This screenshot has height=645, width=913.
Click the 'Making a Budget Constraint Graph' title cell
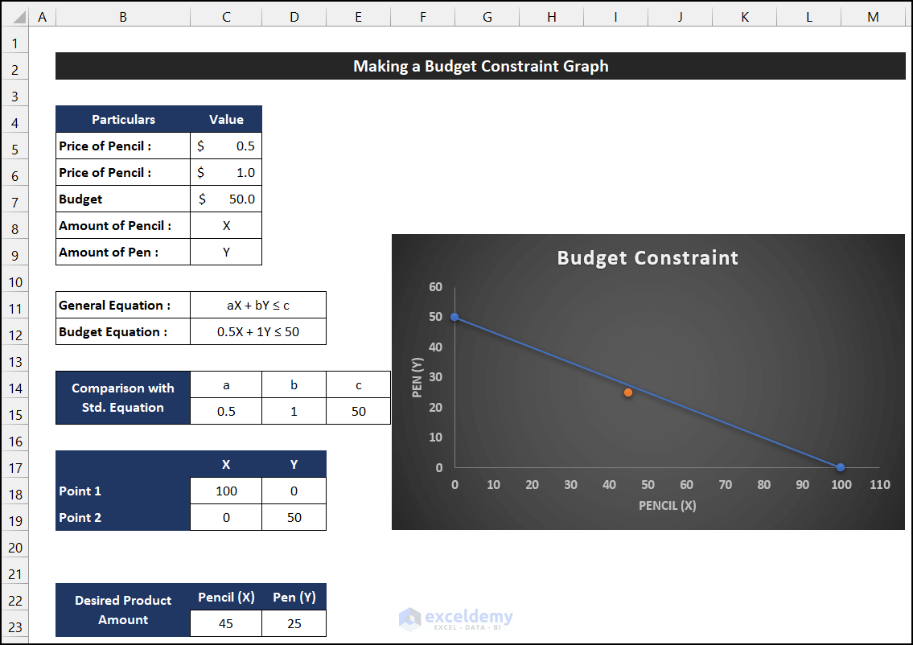point(480,66)
